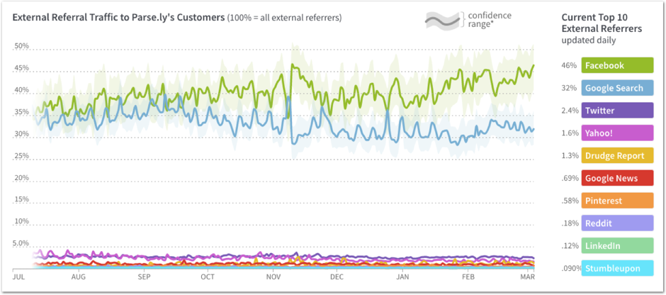Click the Stumbleupon legend item

[617, 269]
